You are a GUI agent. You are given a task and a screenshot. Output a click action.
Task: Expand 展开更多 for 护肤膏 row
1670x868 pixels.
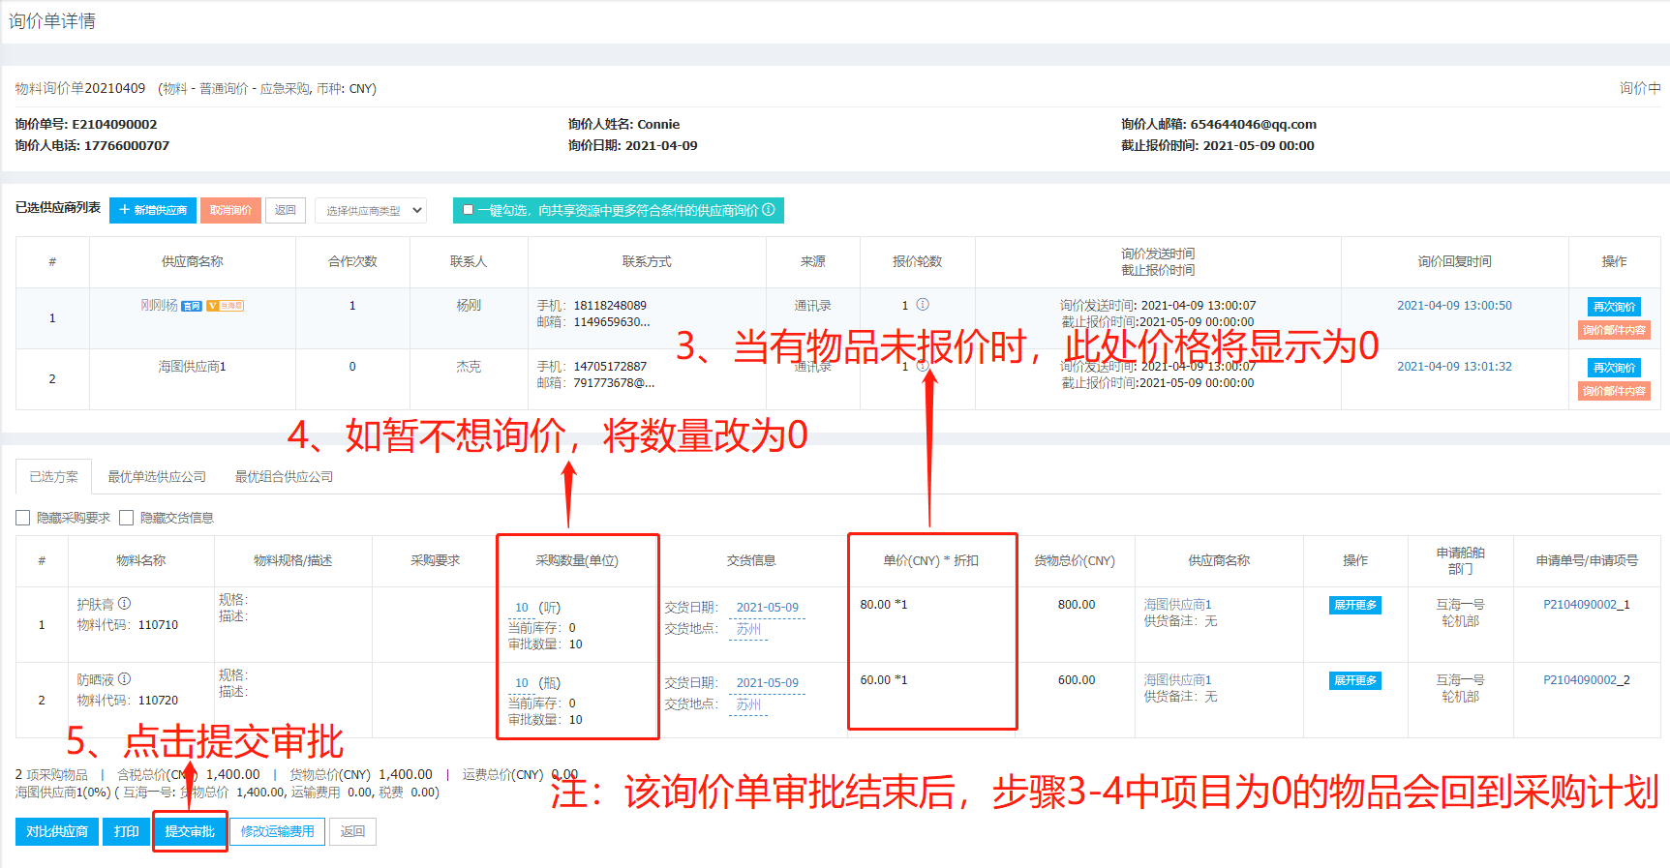point(1355,605)
